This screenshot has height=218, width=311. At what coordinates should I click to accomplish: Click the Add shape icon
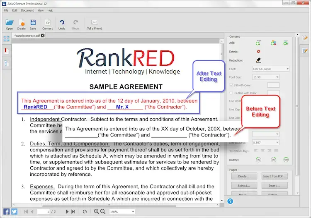(273, 43)
